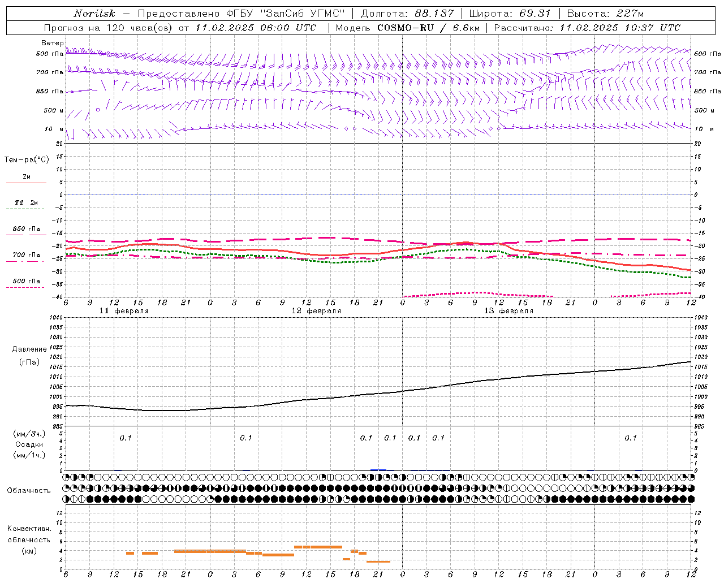Click the (мм/3ч.) precipitation unit label
Image resolution: width=724 pixels, height=579 pixels.
pyautogui.click(x=29, y=434)
